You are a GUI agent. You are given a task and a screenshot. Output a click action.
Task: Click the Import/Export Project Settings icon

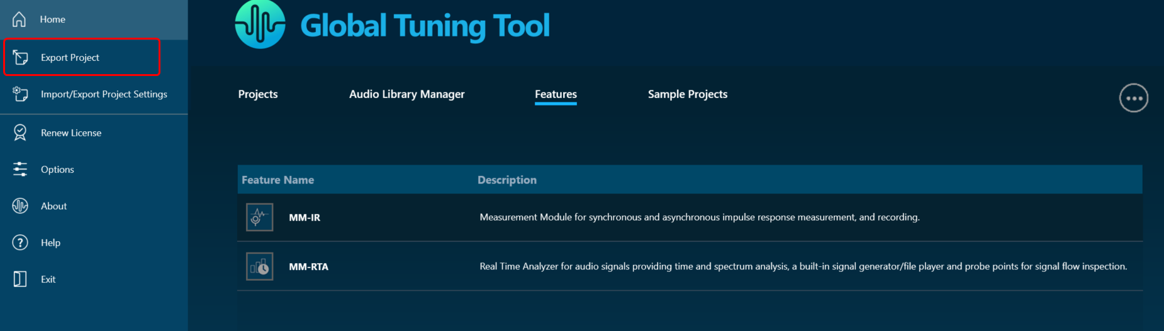20,94
